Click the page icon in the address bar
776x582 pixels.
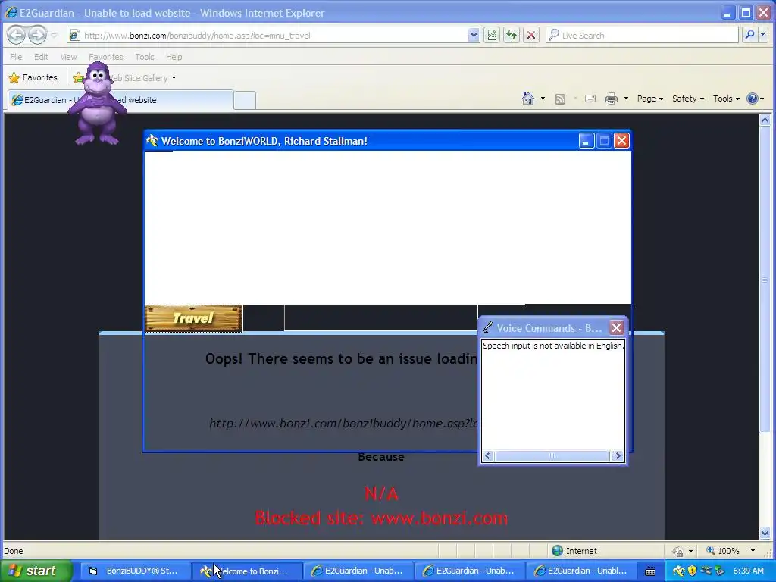point(74,35)
